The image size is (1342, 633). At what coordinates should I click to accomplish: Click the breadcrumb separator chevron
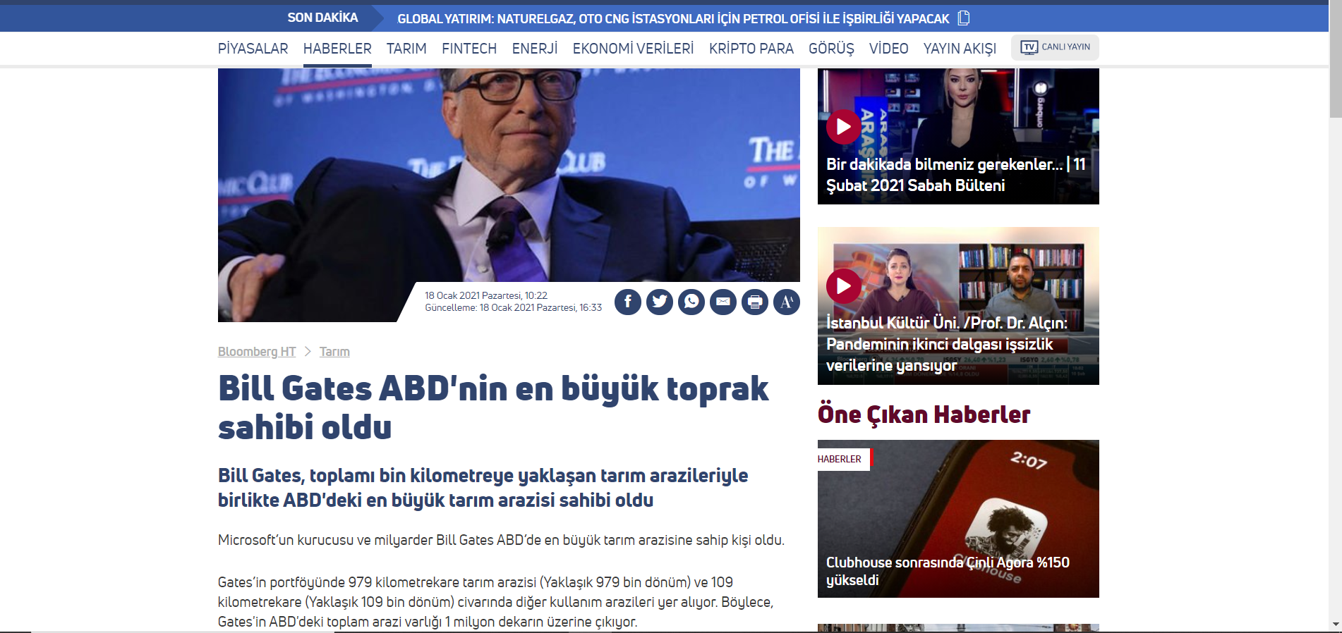(x=308, y=351)
